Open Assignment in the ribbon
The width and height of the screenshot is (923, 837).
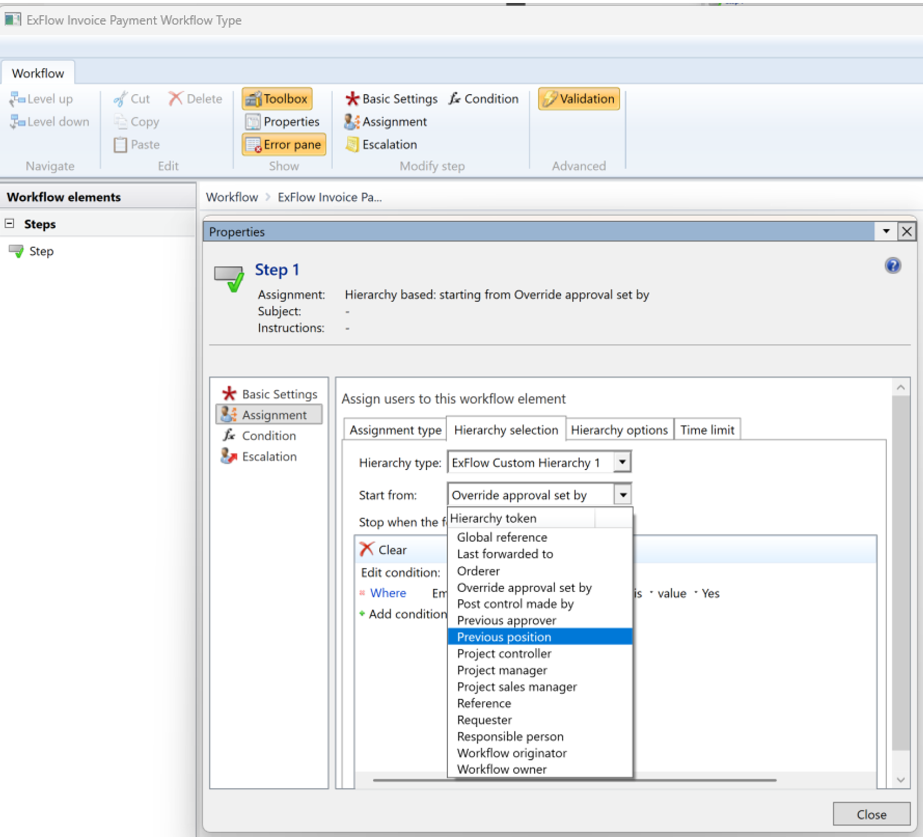[x=385, y=121]
